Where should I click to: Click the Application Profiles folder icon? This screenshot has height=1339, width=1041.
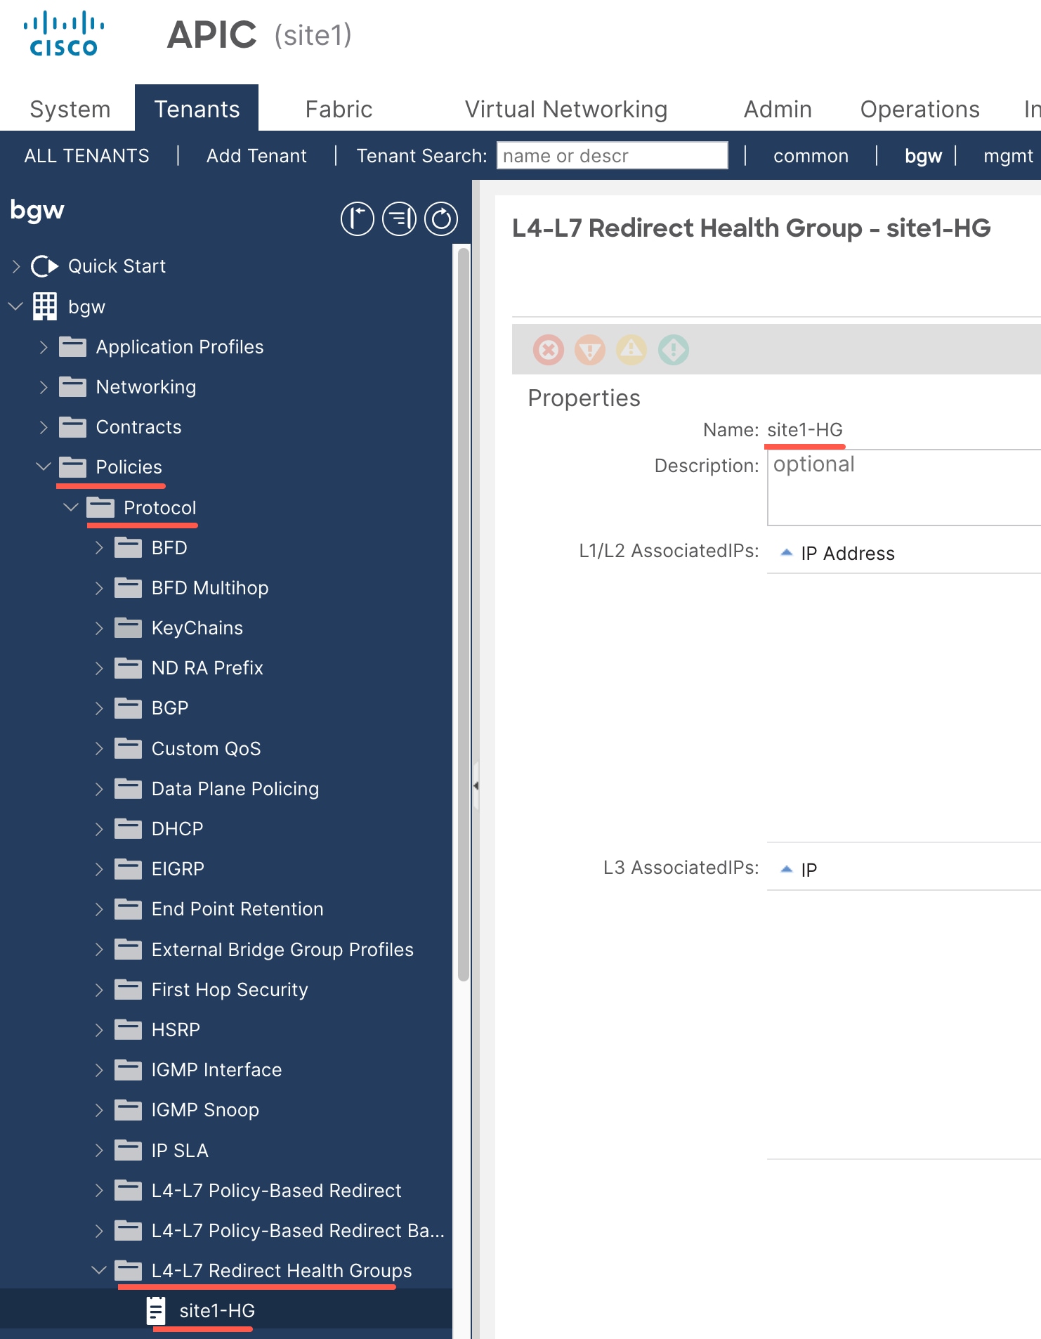pos(72,347)
